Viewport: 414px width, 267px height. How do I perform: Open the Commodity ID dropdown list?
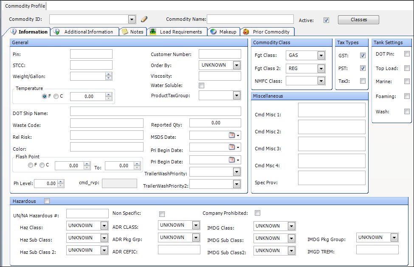pyautogui.click(x=131, y=19)
